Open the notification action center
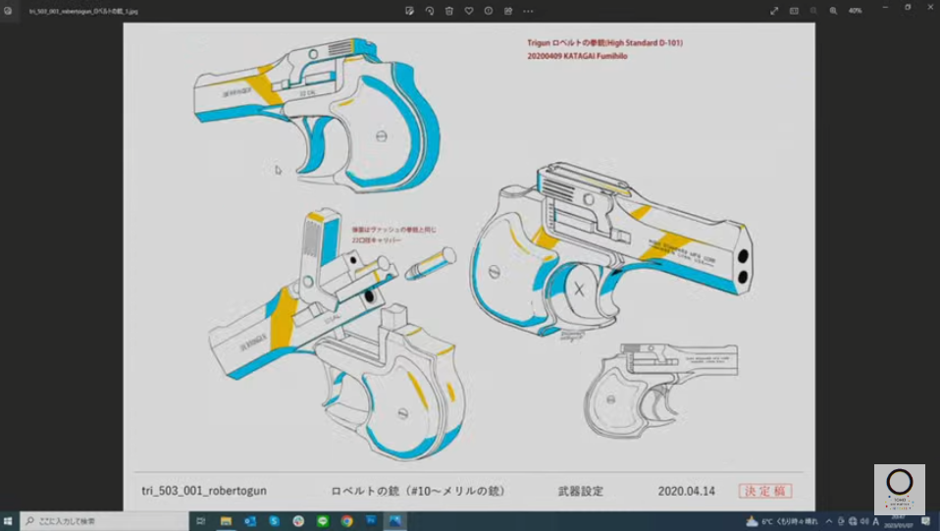This screenshot has height=531, width=940. coord(925,521)
